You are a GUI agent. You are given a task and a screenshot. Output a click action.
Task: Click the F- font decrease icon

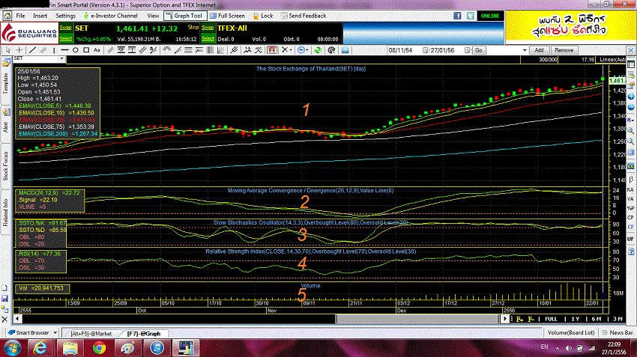[531, 320]
